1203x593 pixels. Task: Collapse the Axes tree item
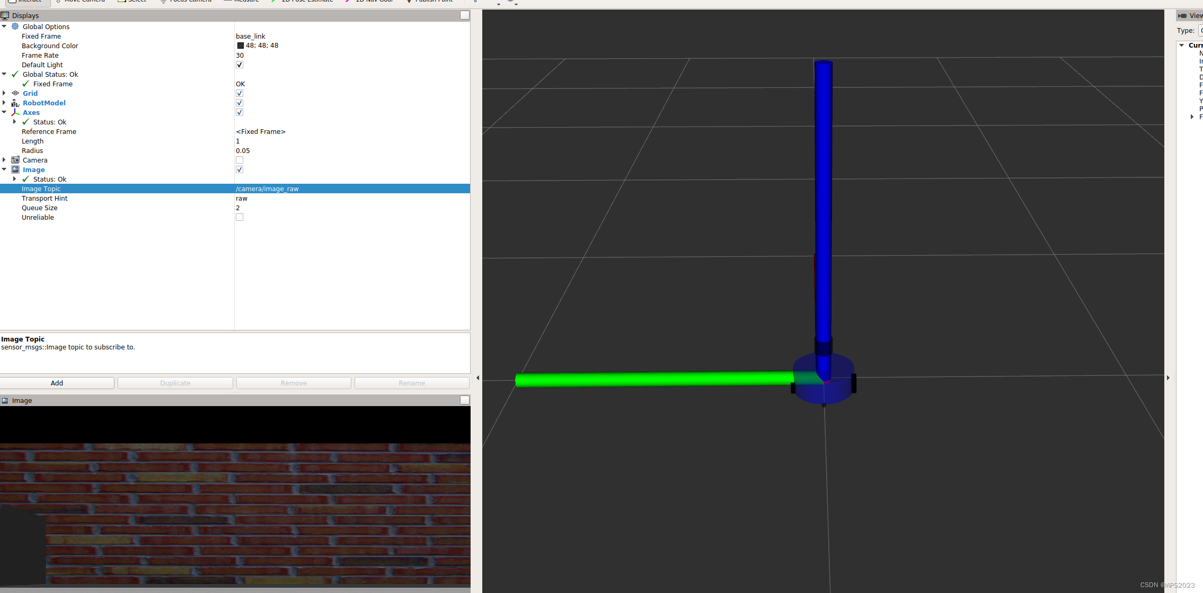click(4, 112)
